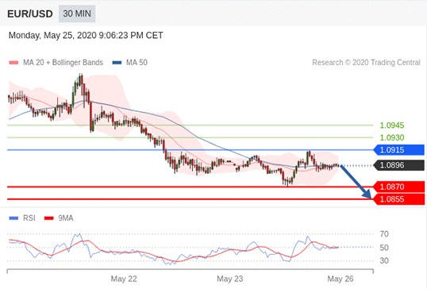Click the May 22 date axis label
This screenshot has width=427, height=289.
[x=124, y=279]
